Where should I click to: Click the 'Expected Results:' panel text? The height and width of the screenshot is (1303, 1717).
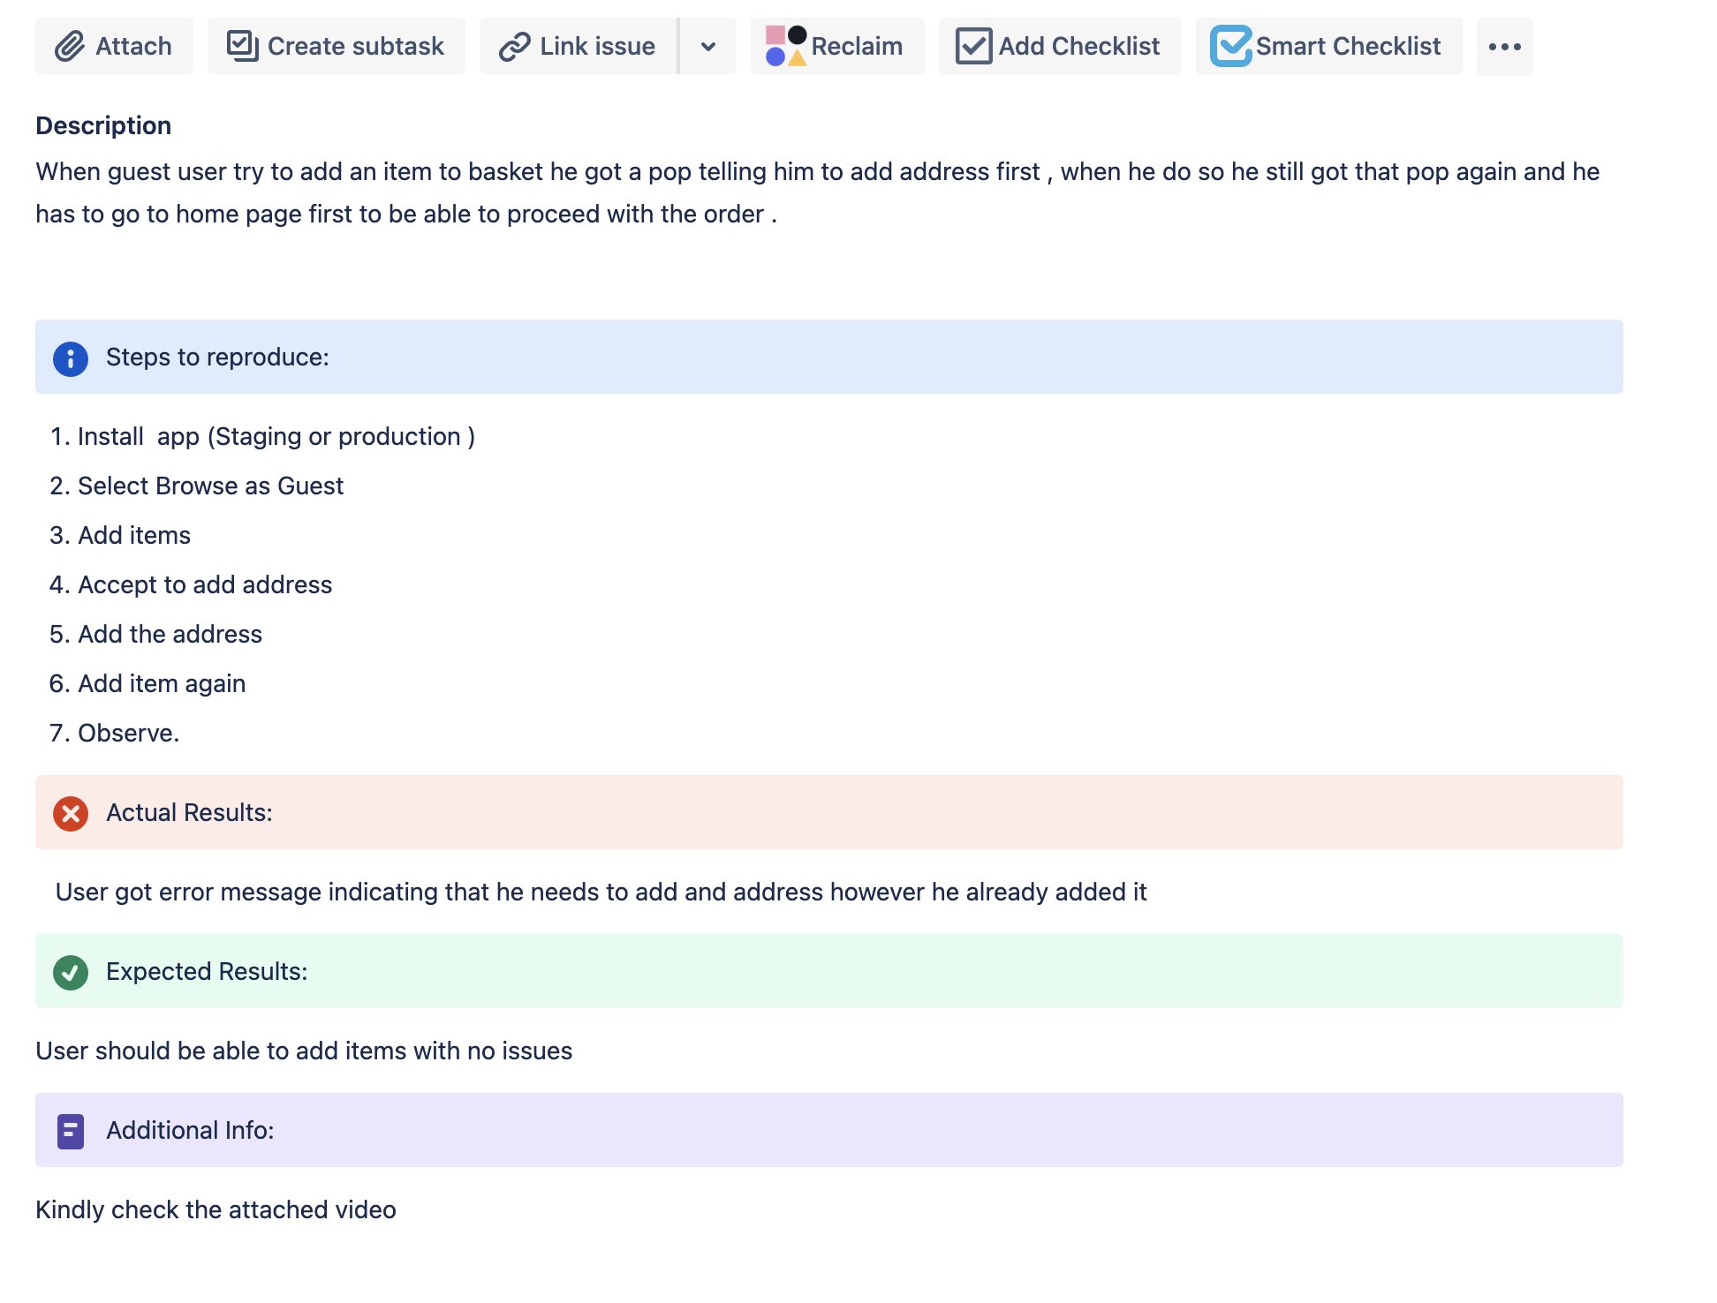coord(207,971)
